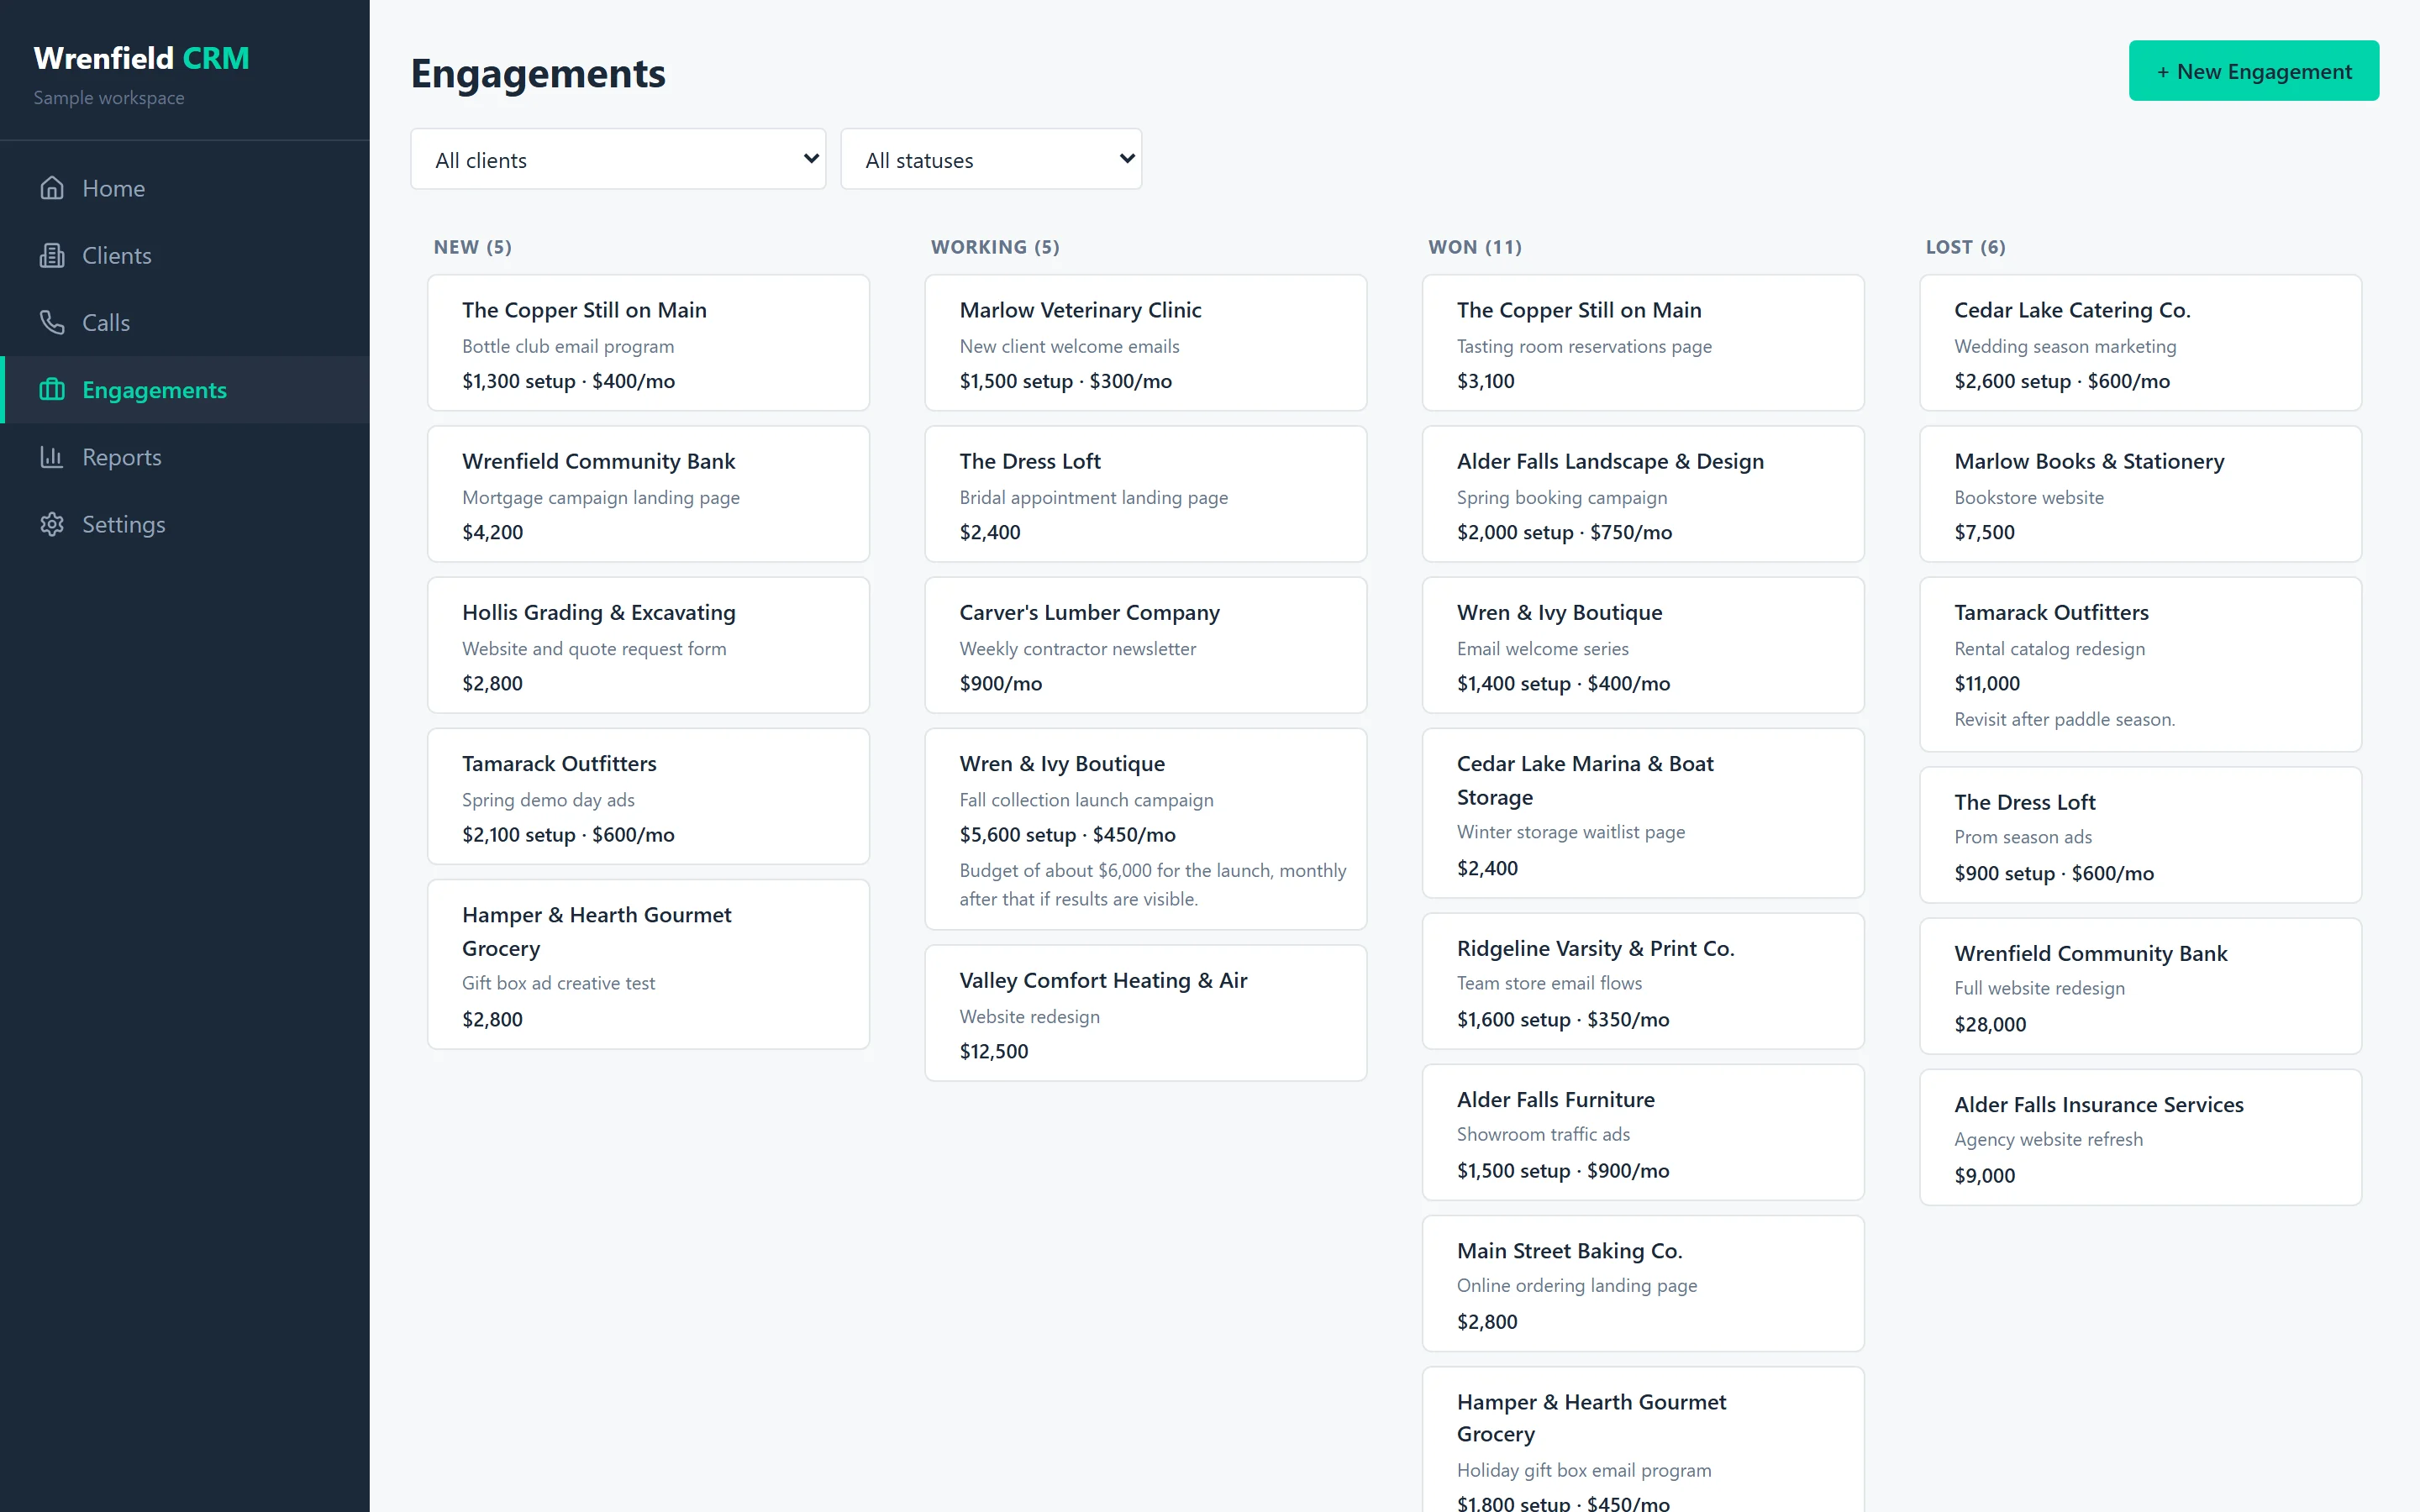Click the Wrenfield CRM logo
2420x1512 pixels.
pyautogui.click(x=141, y=58)
